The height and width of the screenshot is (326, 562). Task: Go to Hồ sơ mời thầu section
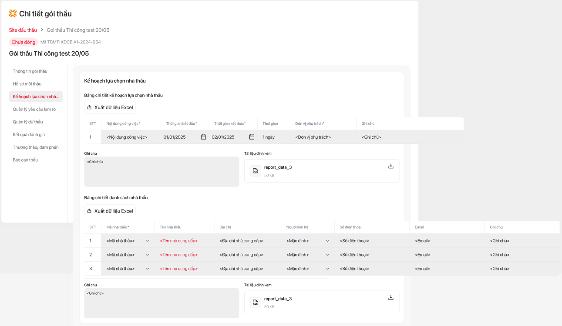tap(27, 84)
